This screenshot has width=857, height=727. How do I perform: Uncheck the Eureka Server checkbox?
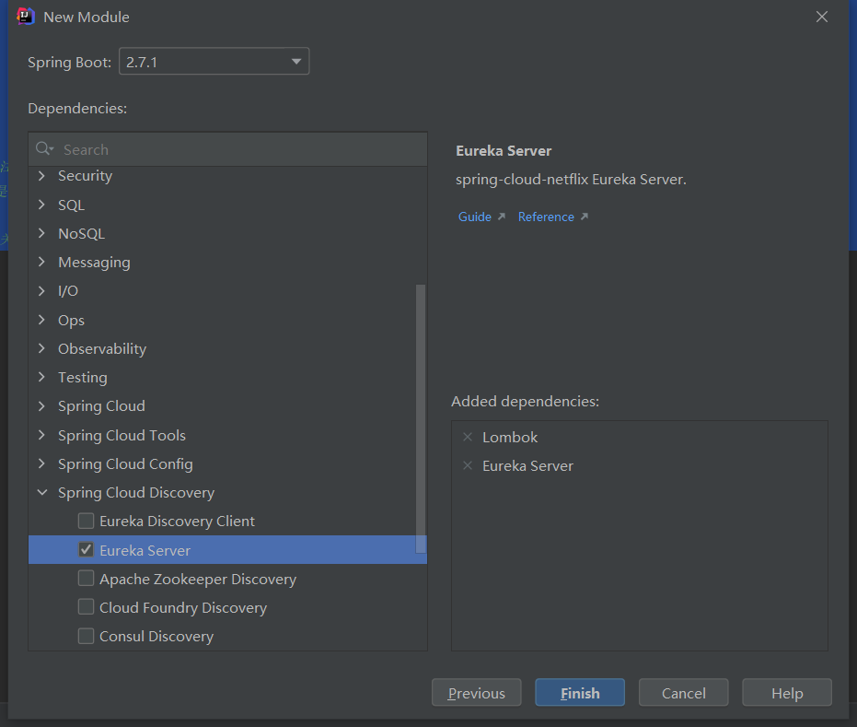click(86, 550)
